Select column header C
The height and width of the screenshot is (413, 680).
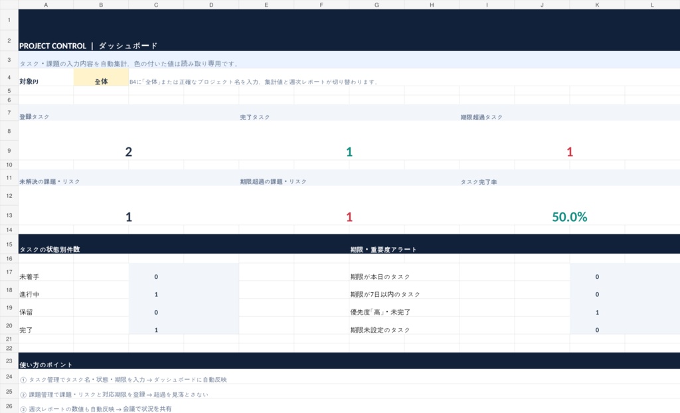tap(156, 5)
